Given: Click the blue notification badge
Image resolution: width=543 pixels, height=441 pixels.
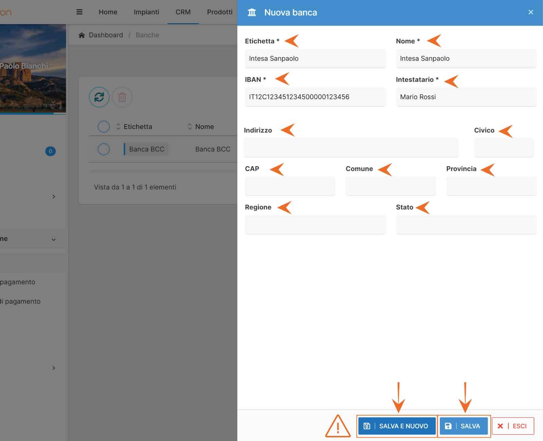Looking at the screenshot, I should 51,151.
